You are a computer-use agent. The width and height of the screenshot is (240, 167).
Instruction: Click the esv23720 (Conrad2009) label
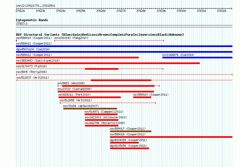click(x=74, y=89)
